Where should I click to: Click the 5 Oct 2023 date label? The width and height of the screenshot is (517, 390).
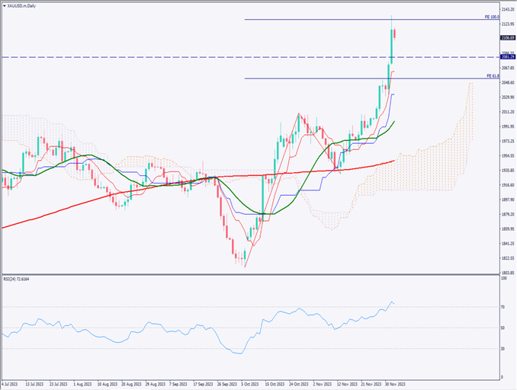pos(250,385)
